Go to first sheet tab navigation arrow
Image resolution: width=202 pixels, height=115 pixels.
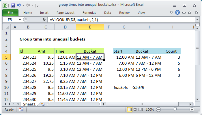[x=5, y=104]
